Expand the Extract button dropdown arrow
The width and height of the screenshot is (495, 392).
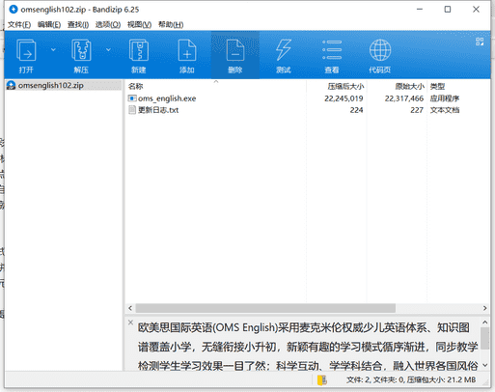tap(108, 49)
